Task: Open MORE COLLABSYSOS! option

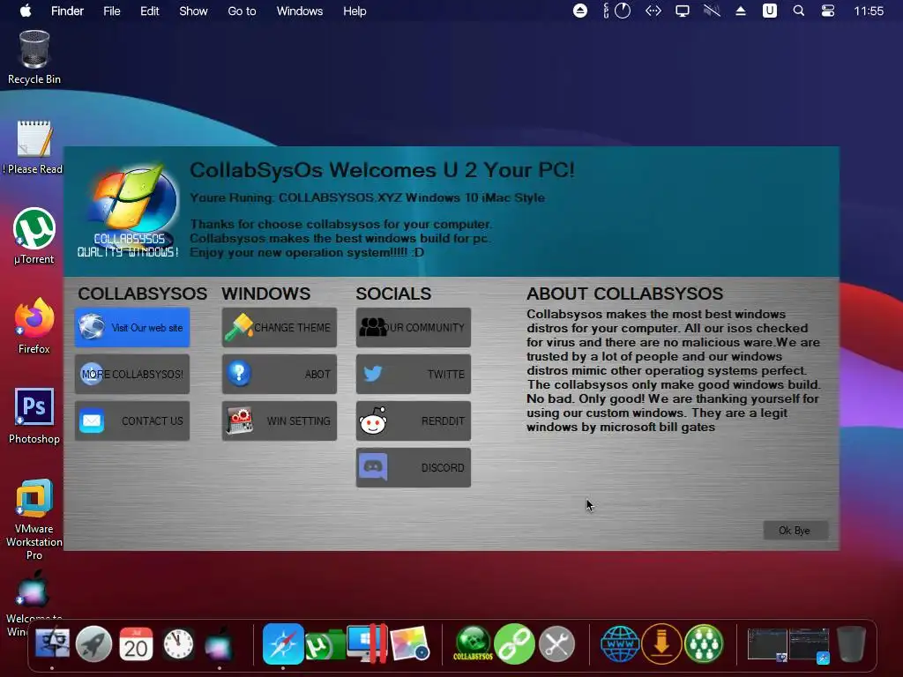Action: tap(132, 374)
